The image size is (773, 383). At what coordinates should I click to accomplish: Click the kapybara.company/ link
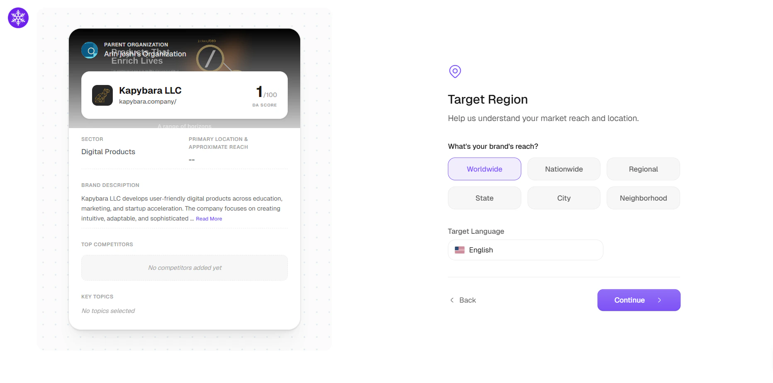point(148,102)
